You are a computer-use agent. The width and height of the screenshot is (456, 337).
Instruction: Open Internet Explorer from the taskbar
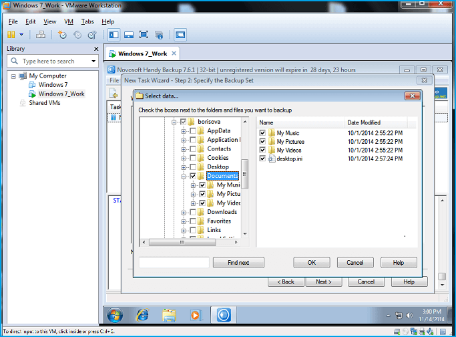142,315
